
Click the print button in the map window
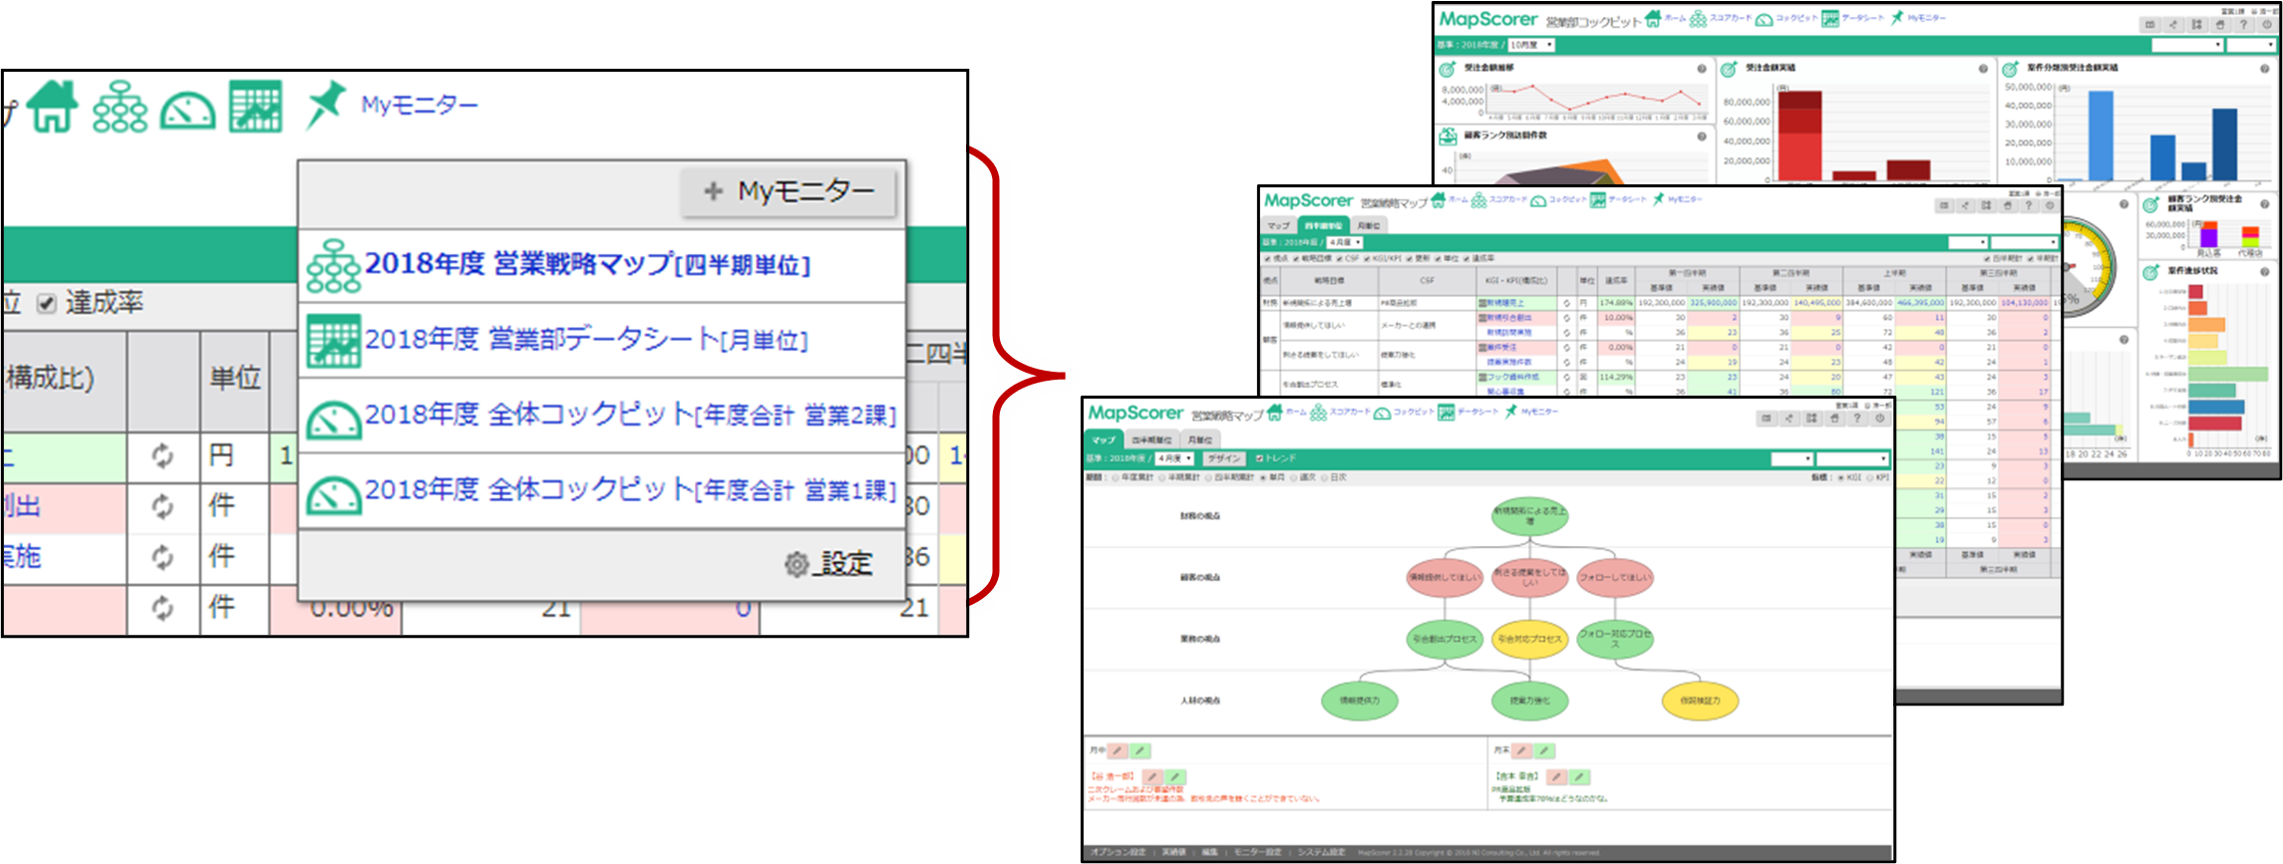pos(1834,419)
